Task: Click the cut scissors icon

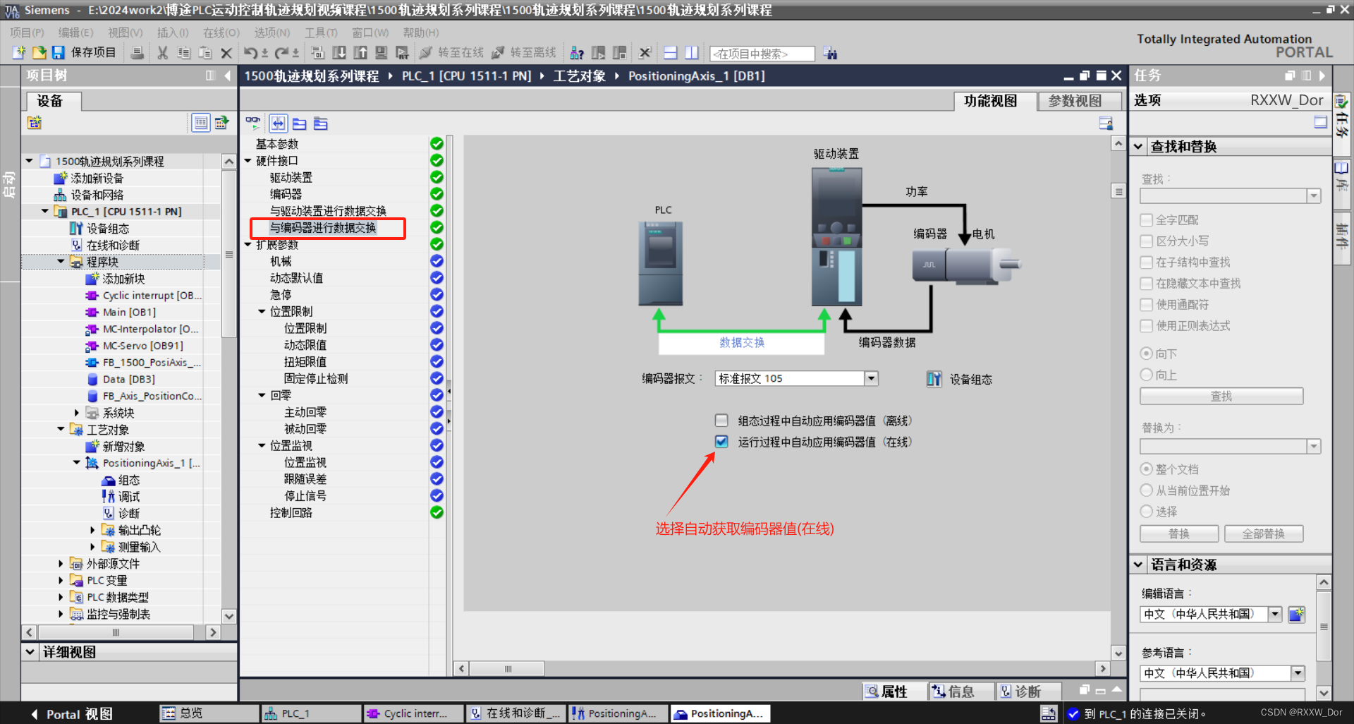Action: 162,53
